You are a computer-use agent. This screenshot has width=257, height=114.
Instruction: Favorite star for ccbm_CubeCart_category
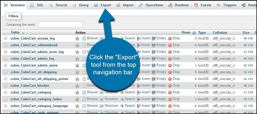77,92
